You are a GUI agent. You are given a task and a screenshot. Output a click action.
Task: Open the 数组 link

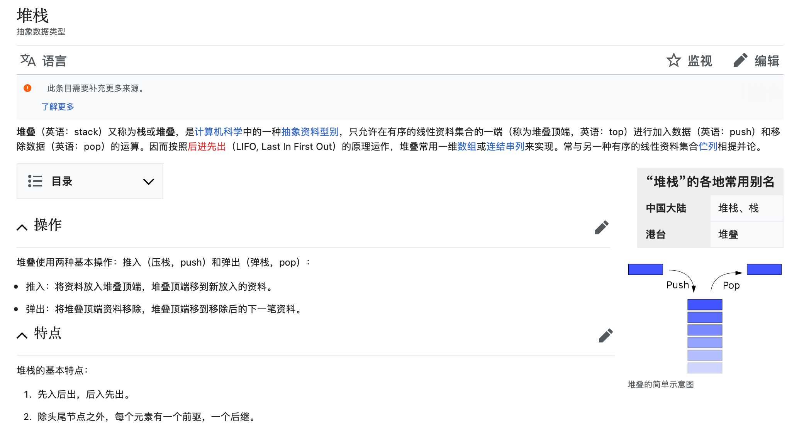466,147
